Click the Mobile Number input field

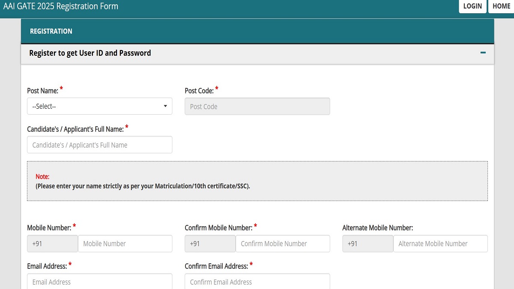(125, 244)
